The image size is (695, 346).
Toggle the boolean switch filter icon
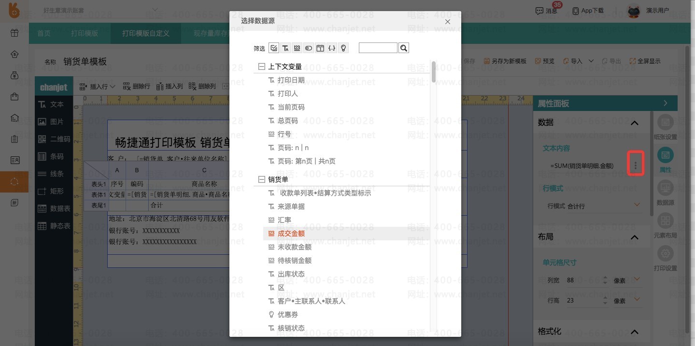pos(309,48)
